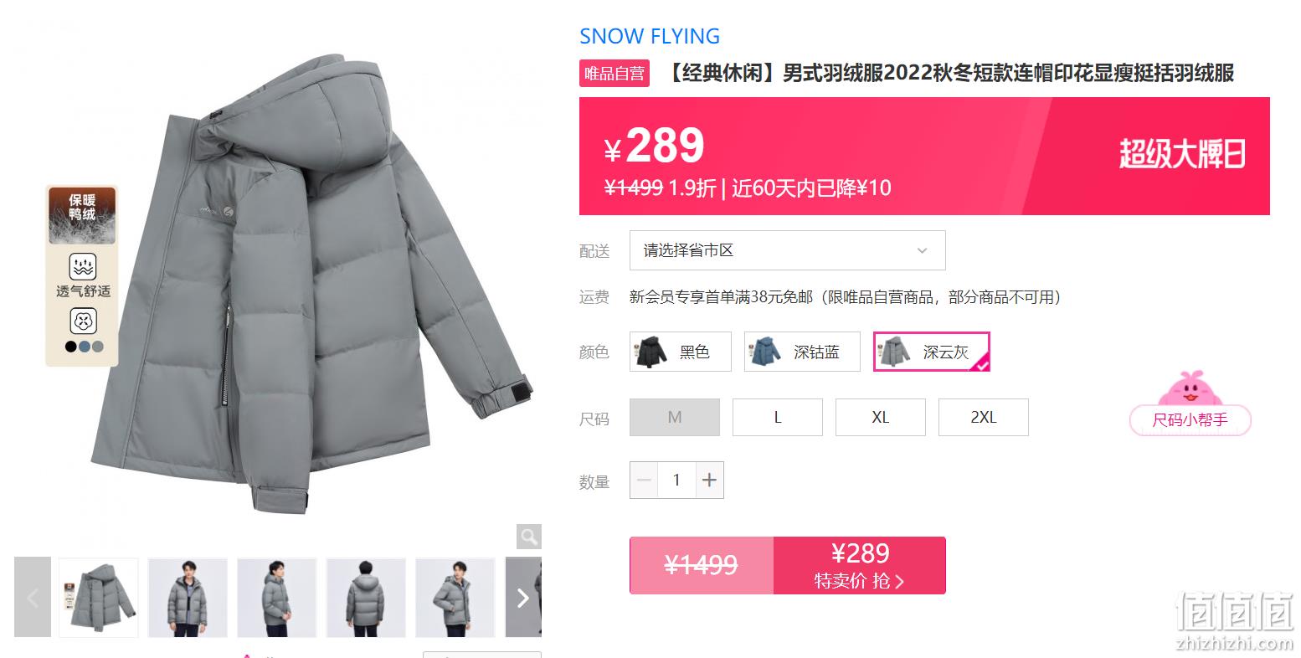The width and height of the screenshot is (1301, 658).
Task: Select the 深钻蓝 color option
Action: point(802,352)
